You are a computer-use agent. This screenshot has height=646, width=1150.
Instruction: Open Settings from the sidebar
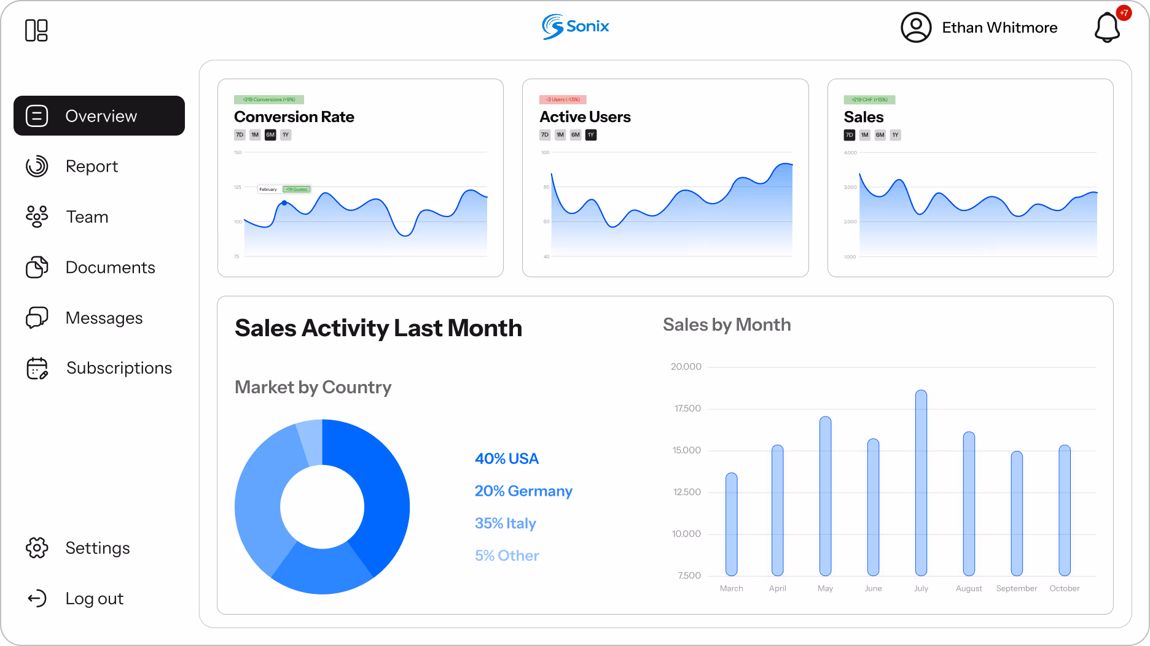click(x=99, y=547)
